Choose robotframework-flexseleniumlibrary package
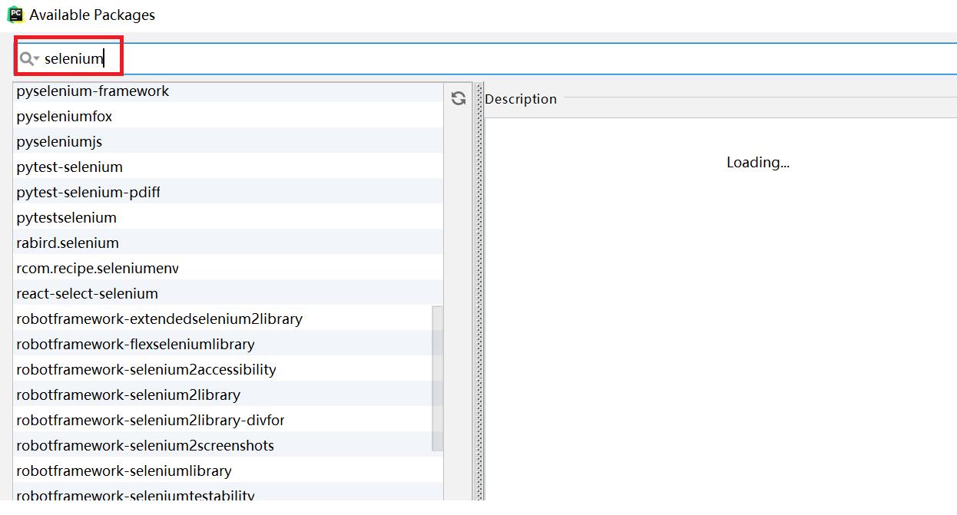The height and width of the screenshot is (515, 957). click(136, 345)
